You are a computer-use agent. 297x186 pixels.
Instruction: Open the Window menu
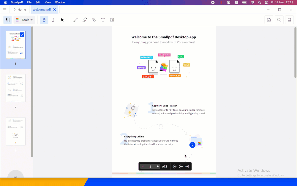60,2
